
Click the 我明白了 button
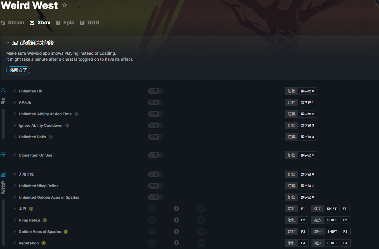pyautogui.click(x=18, y=70)
